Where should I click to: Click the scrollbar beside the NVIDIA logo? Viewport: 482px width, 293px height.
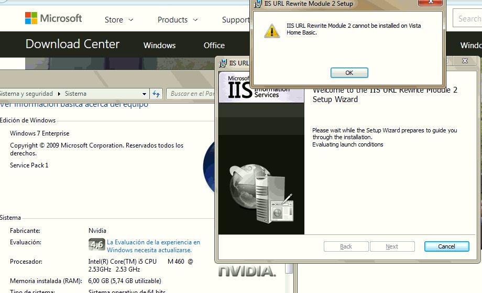289,269
